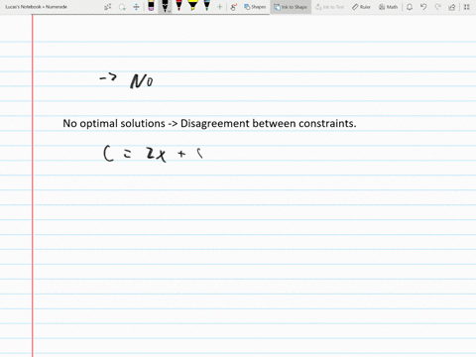Image resolution: width=476 pixels, height=357 pixels.
Task: Open the notifications bell
Action: pos(410,7)
